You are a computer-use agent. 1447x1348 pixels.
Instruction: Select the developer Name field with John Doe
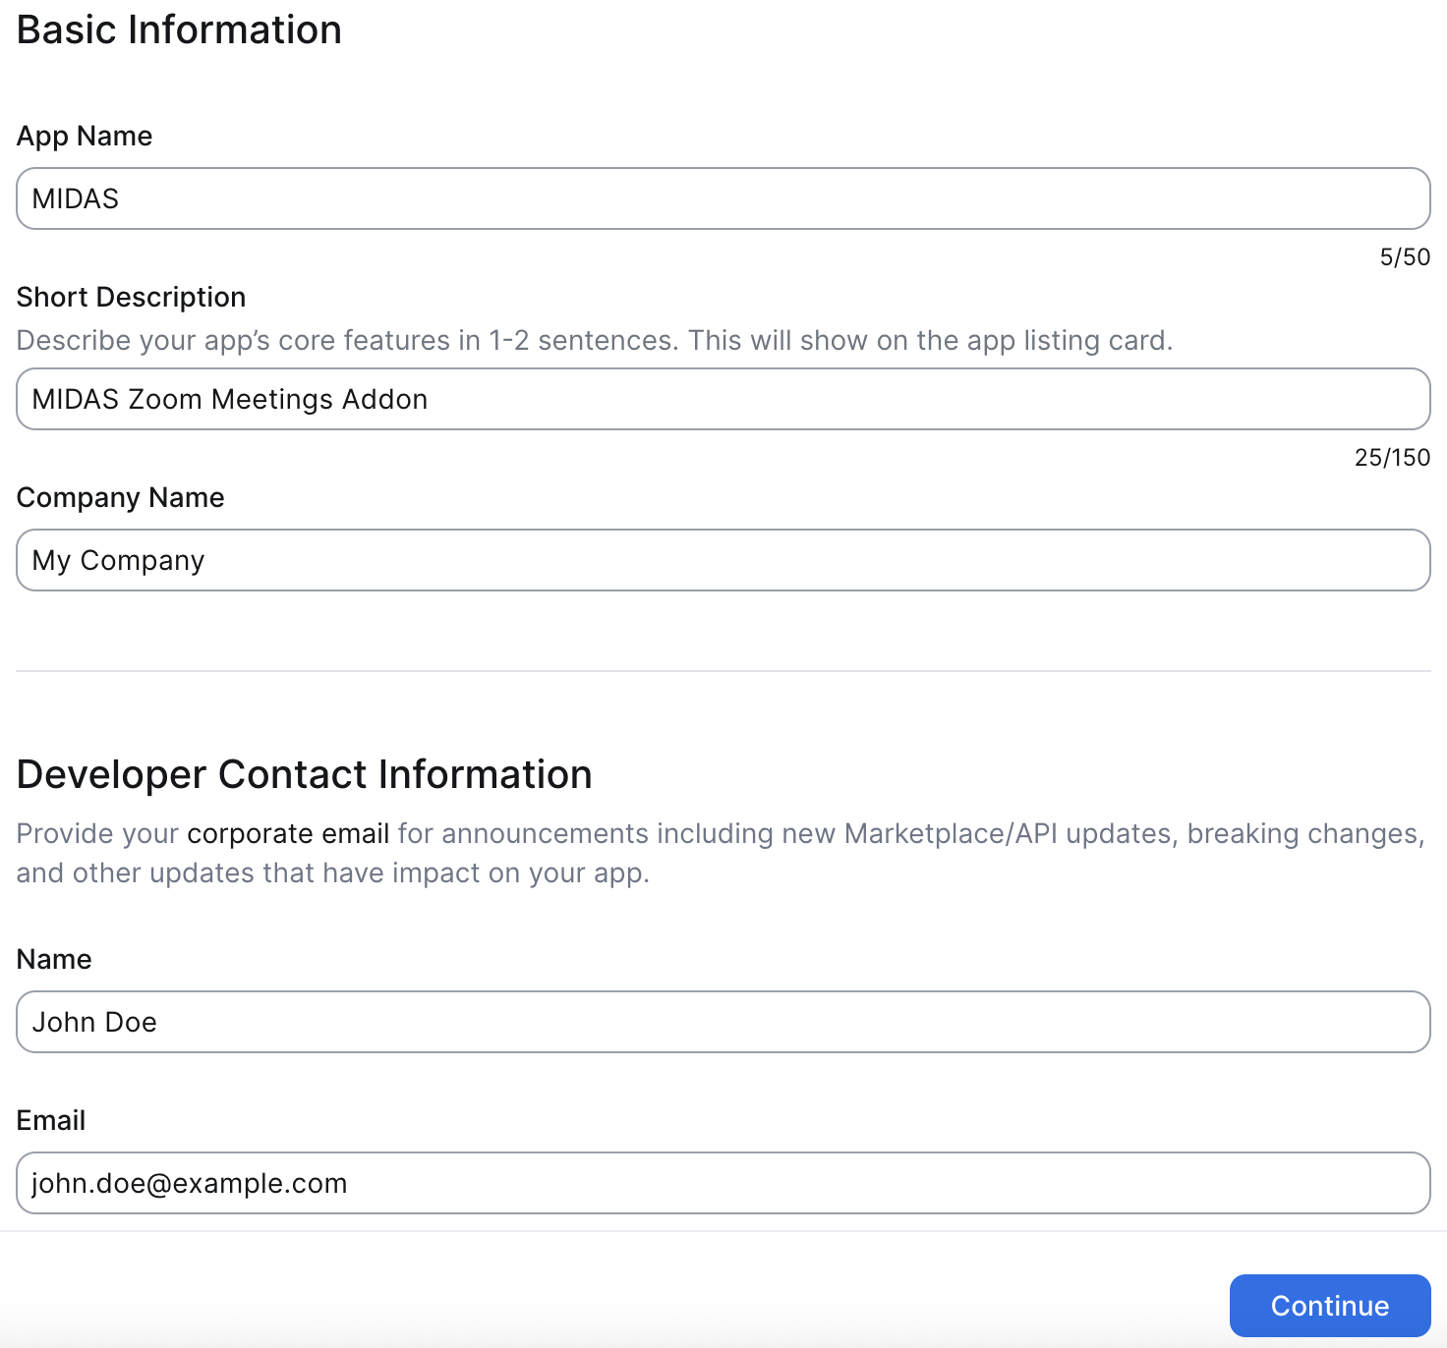(723, 1022)
